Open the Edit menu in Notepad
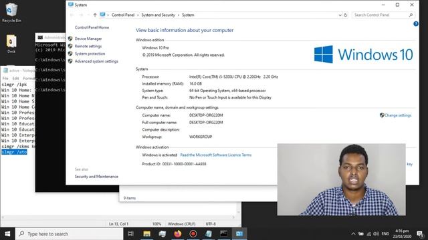This screenshot has width=428, height=240. pyautogui.click(x=15, y=79)
